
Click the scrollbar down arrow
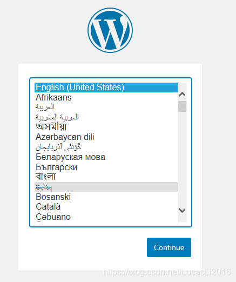182,210
